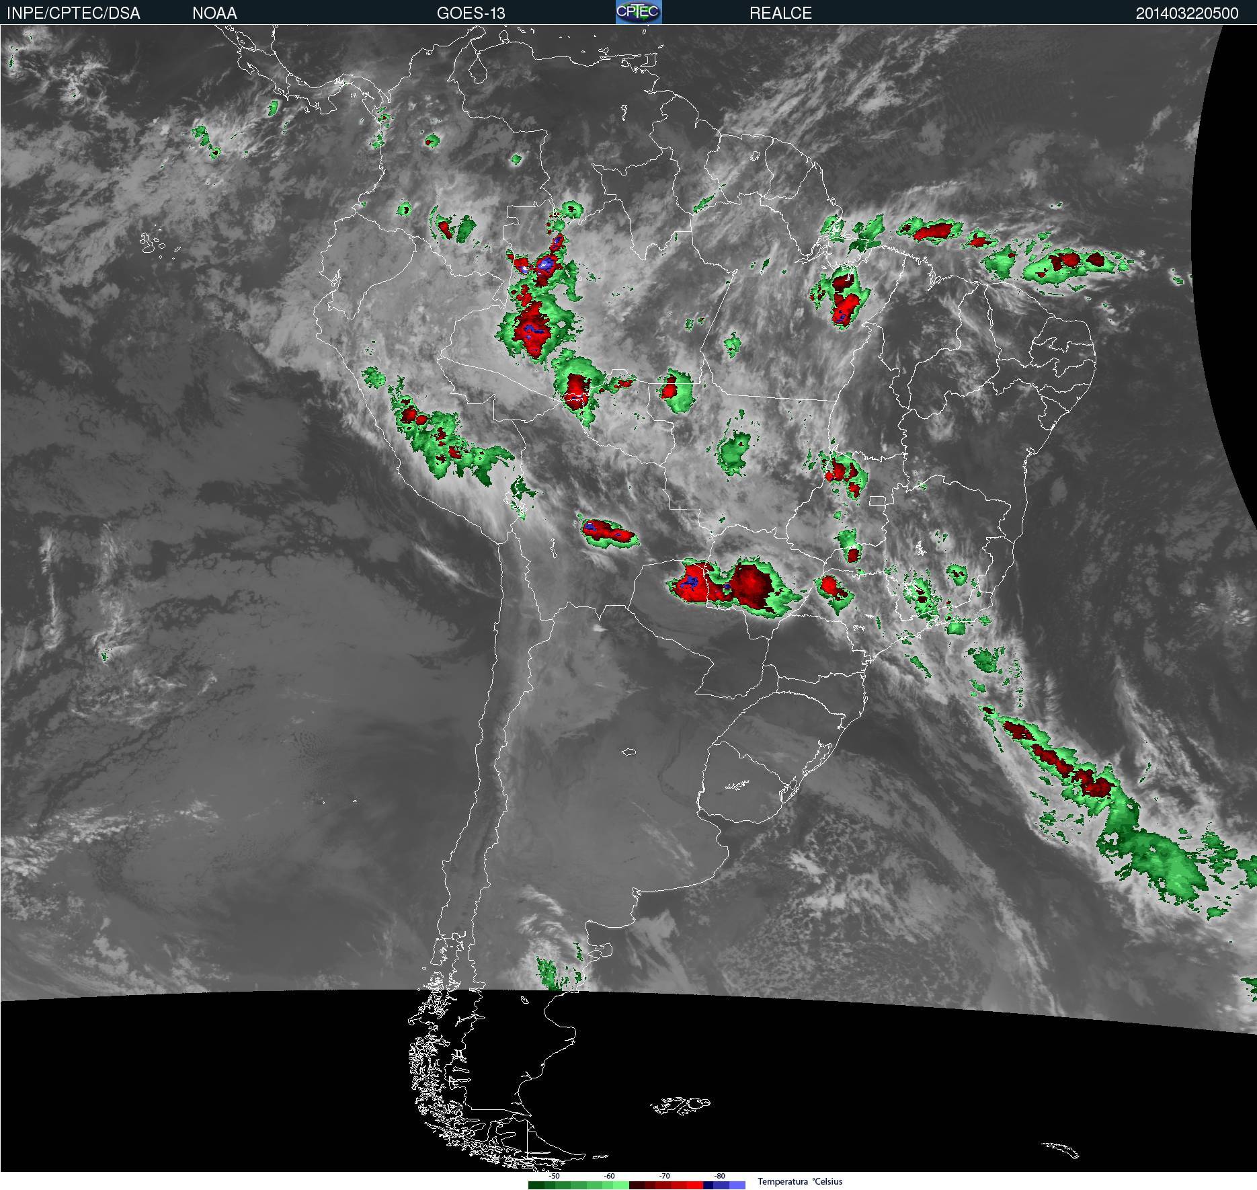Click the darkest green legend segment
Screen dimensions: 1257x1190
click(x=536, y=1185)
